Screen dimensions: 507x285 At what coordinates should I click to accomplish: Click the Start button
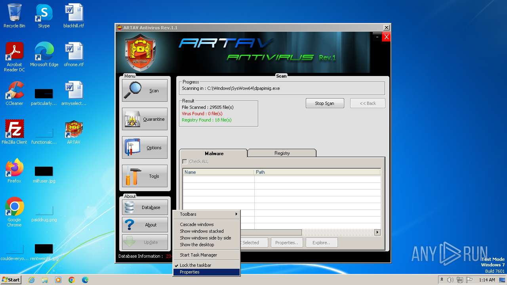click(x=11, y=279)
